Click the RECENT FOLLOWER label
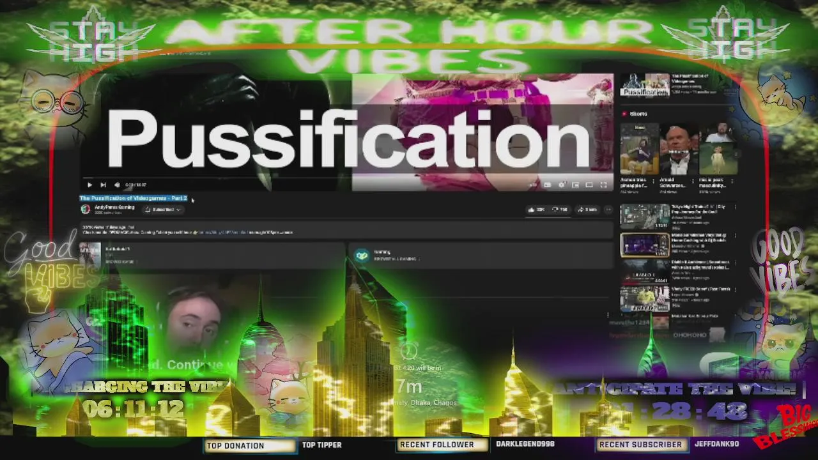This screenshot has width=818, height=460. pyautogui.click(x=437, y=445)
